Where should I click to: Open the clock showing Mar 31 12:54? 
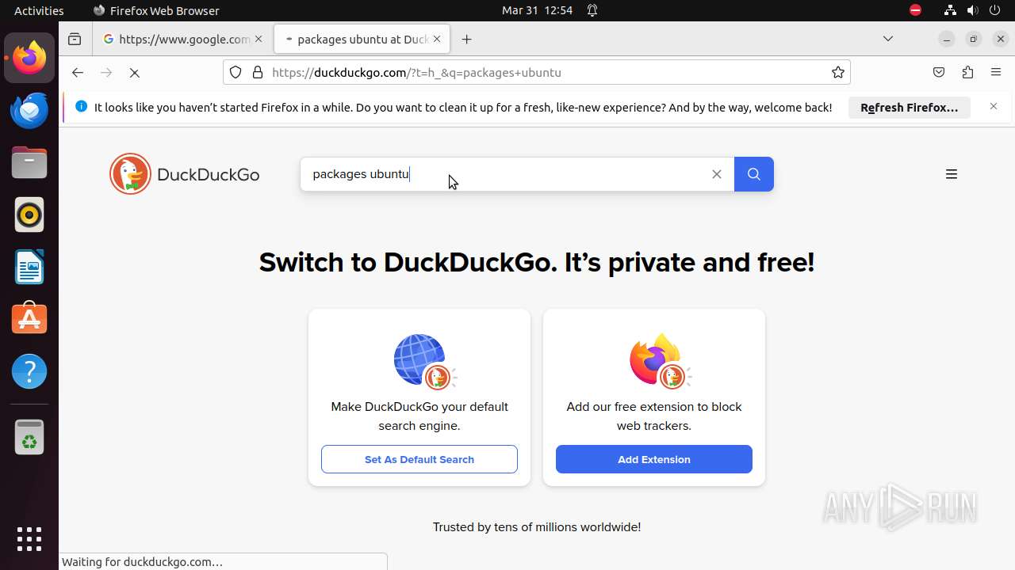point(537,10)
